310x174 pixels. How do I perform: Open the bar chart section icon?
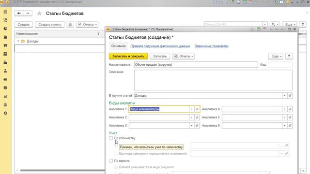click(5, 96)
